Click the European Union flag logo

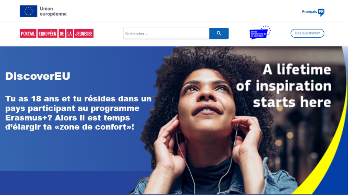click(x=29, y=11)
